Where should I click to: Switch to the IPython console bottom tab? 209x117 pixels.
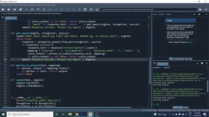coord(178,108)
